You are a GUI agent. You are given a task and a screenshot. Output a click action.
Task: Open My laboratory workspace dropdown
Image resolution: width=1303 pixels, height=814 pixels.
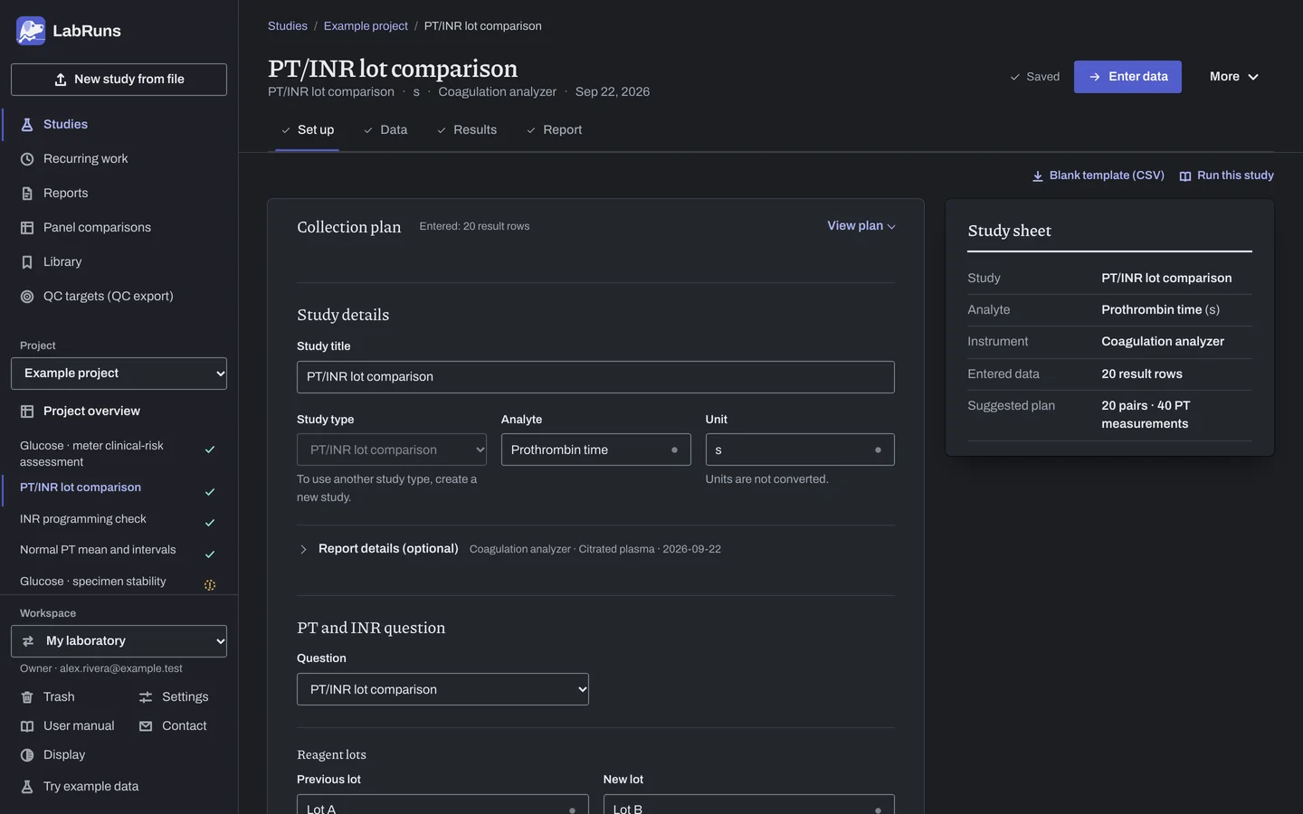[x=119, y=641]
